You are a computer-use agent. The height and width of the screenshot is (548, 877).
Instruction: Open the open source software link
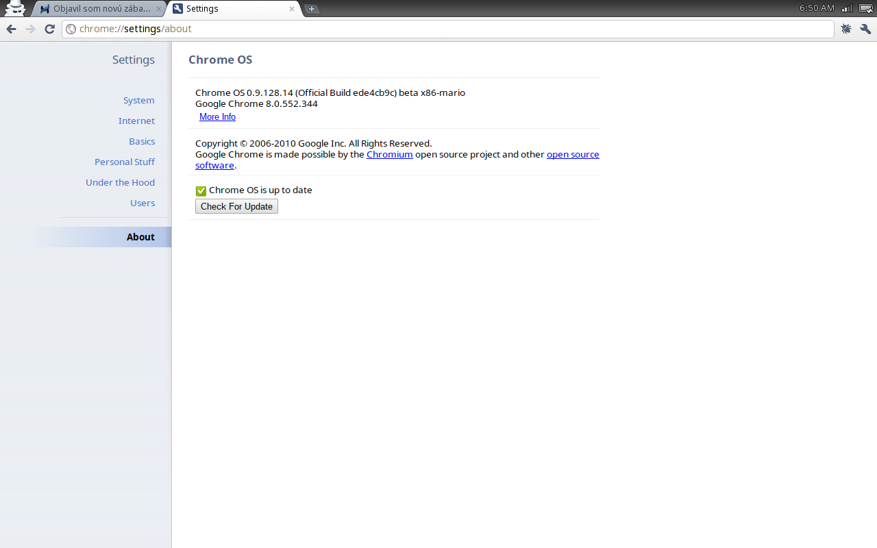coord(573,154)
